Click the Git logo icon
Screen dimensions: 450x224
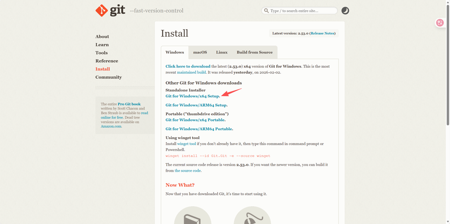click(x=102, y=11)
